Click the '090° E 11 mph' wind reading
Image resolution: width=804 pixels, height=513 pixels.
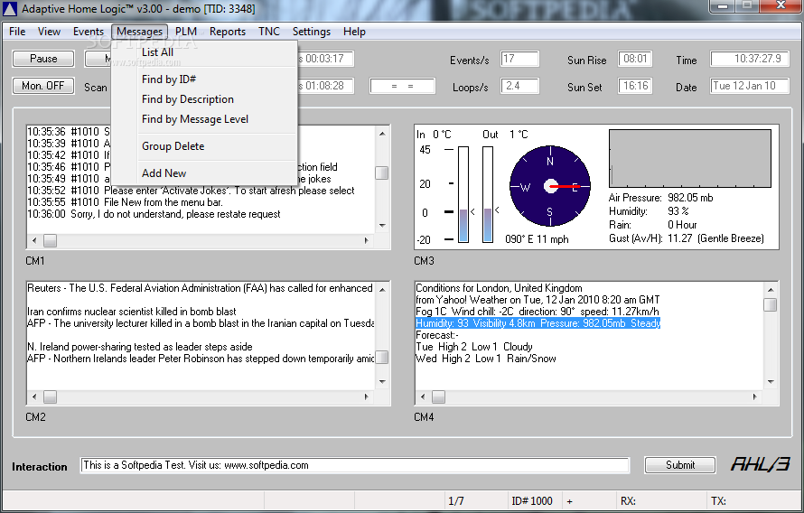pos(537,239)
